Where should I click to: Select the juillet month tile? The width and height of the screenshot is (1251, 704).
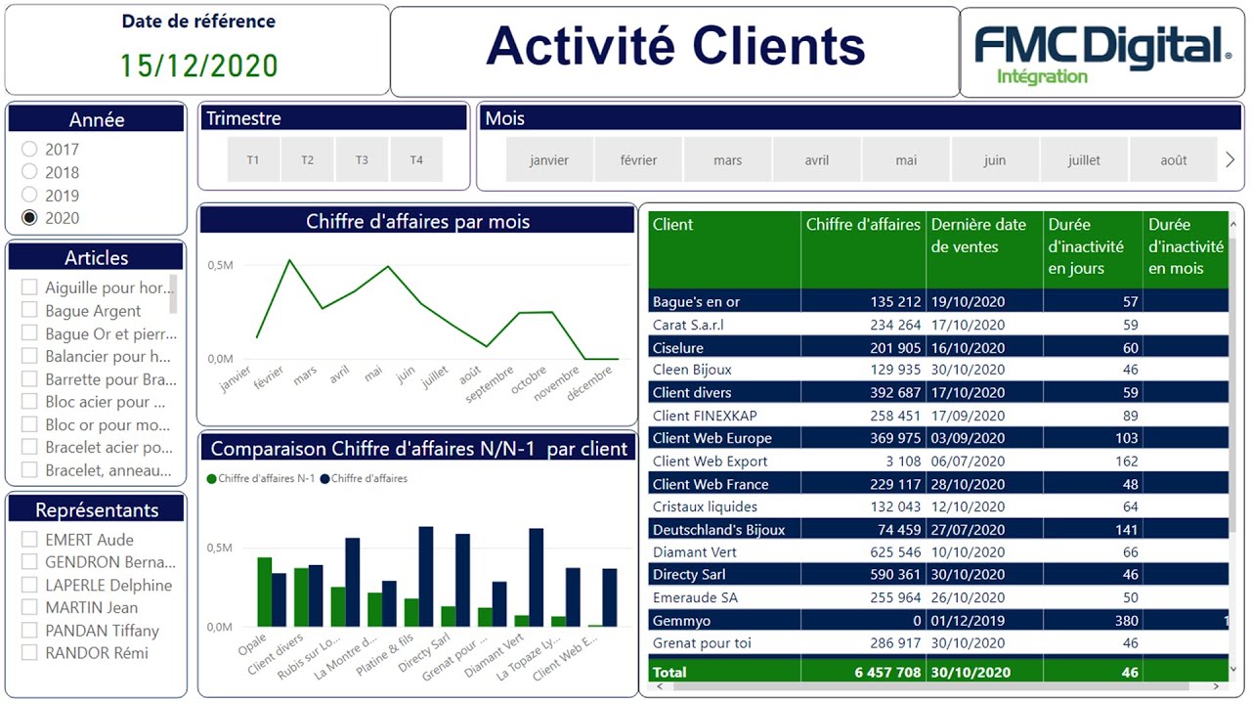pos(1084,159)
